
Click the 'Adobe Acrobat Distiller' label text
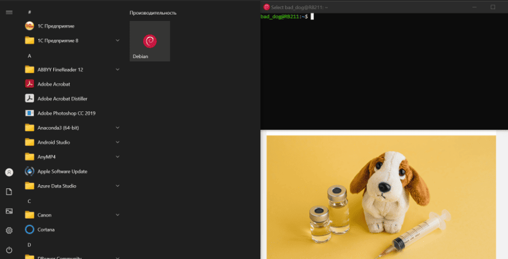pyautogui.click(x=62, y=98)
